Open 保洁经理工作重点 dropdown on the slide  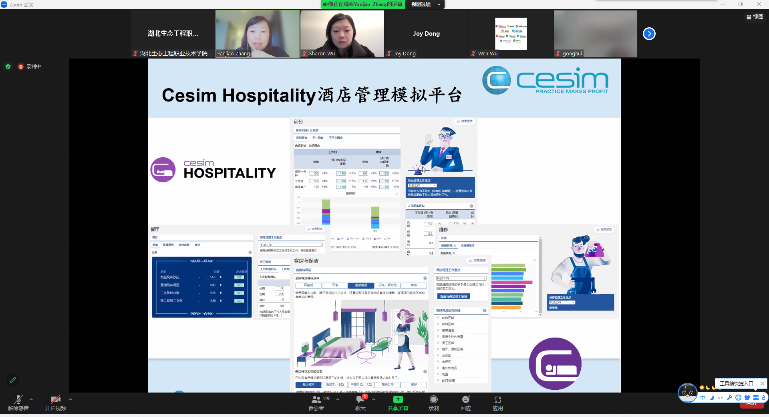pyautogui.click(x=461, y=278)
